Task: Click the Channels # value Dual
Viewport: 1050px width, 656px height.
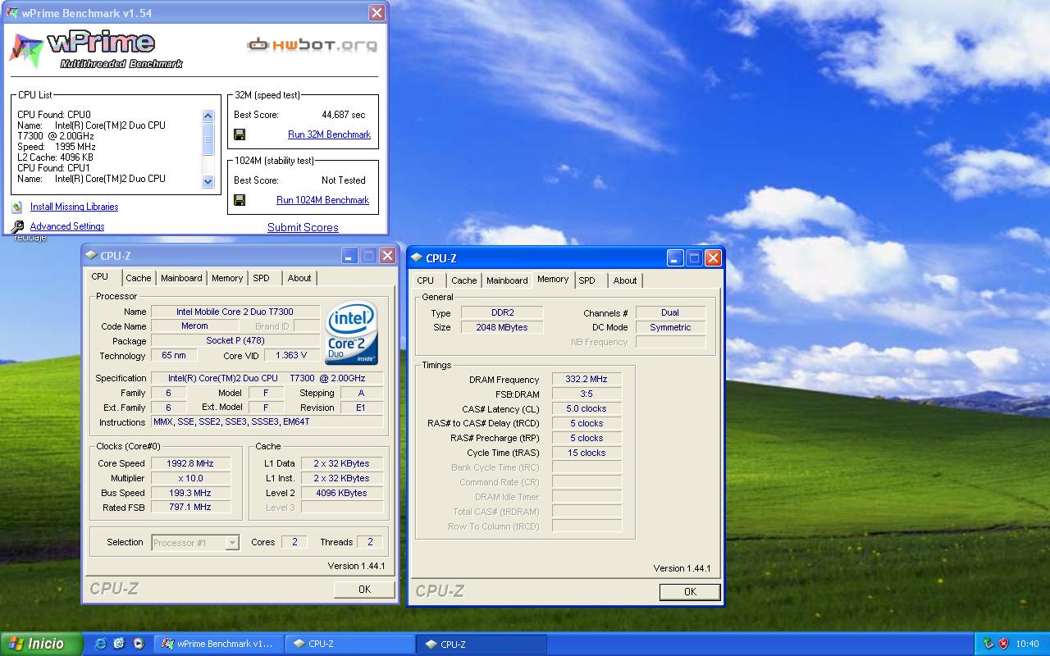Action: [670, 312]
